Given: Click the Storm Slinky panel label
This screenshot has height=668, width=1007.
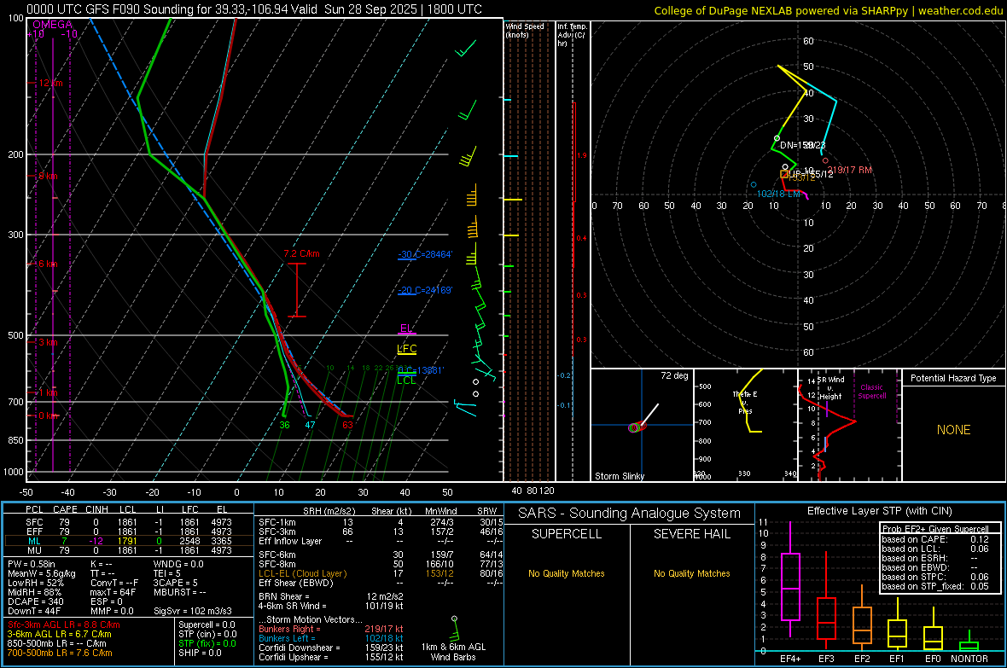Looking at the screenshot, I should click(x=619, y=476).
